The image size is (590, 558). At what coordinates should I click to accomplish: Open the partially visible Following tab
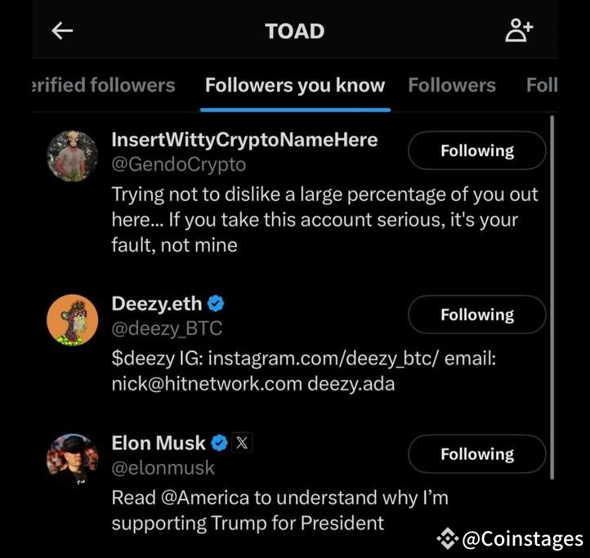pyautogui.click(x=542, y=86)
